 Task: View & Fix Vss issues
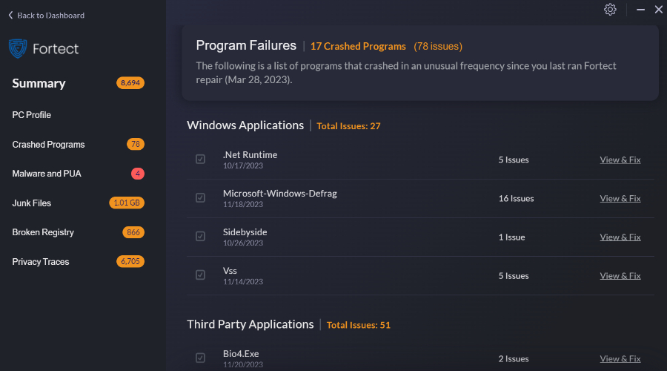click(x=620, y=276)
